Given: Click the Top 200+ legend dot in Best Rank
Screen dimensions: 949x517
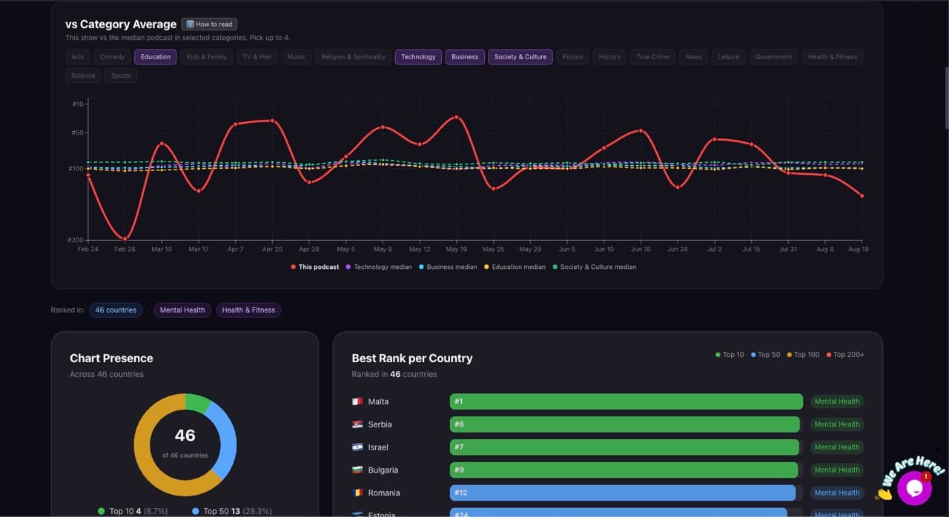Looking at the screenshot, I should click(x=829, y=355).
